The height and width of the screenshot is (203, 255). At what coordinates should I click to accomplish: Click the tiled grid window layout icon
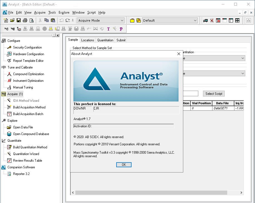point(237,21)
